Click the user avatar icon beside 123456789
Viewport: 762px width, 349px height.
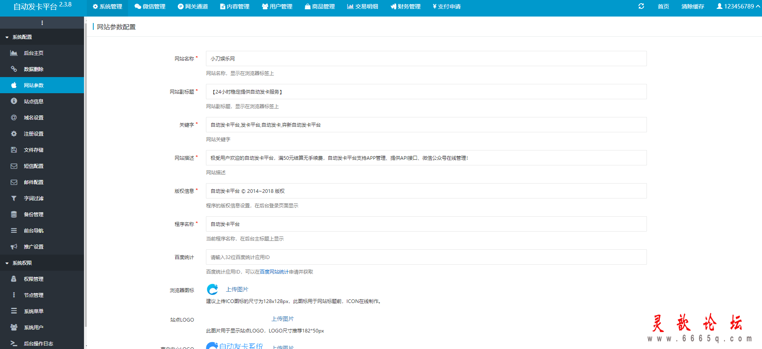719,6
